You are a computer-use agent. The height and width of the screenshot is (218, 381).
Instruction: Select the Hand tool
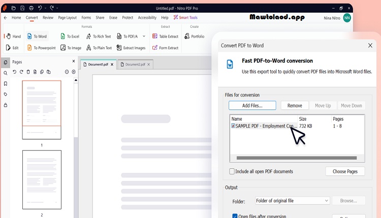point(13,37)
